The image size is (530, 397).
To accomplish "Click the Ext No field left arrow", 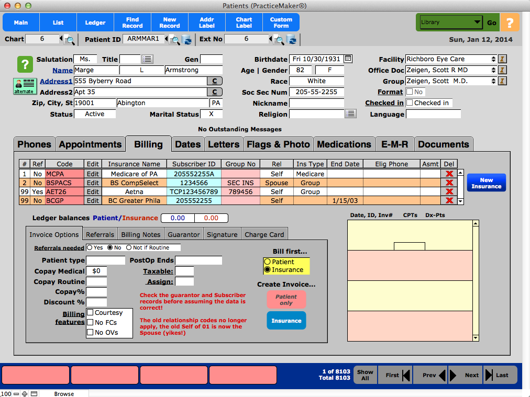I will (270, 39).
